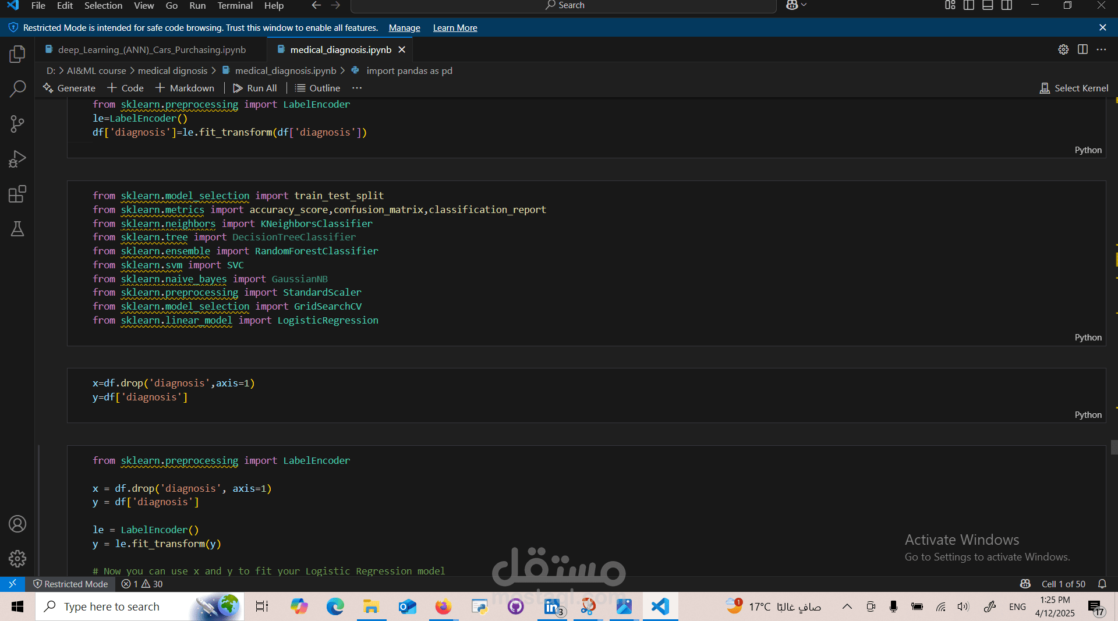Open the Terminal menu
The width and height of the screenshot is (1118, 621).
[235, 5]
